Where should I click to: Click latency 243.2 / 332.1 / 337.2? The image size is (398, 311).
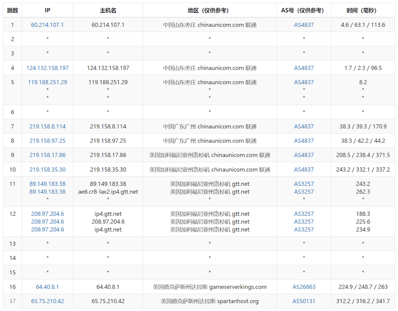363,169
